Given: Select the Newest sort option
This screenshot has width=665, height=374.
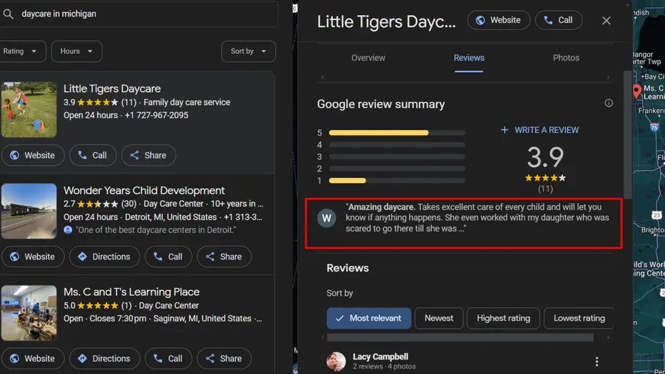Looking at the screenshot, I should (438, 318).
